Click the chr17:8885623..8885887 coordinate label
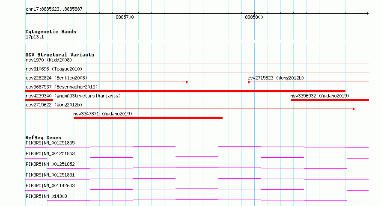Screen dimensions: 381x206 coord(54,9)
